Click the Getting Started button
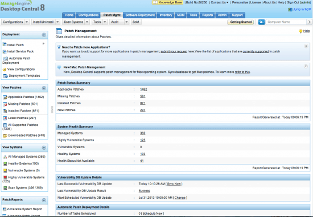Viewport: 313px width, 217px height. pyautogui.click(x=241, y=22)
